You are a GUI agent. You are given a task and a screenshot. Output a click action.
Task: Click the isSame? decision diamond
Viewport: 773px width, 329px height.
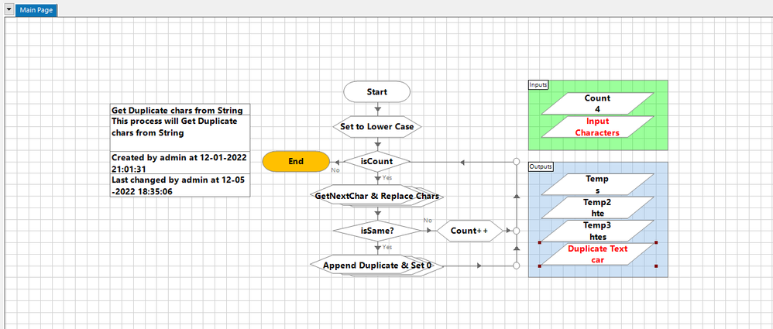coord(377,231)
